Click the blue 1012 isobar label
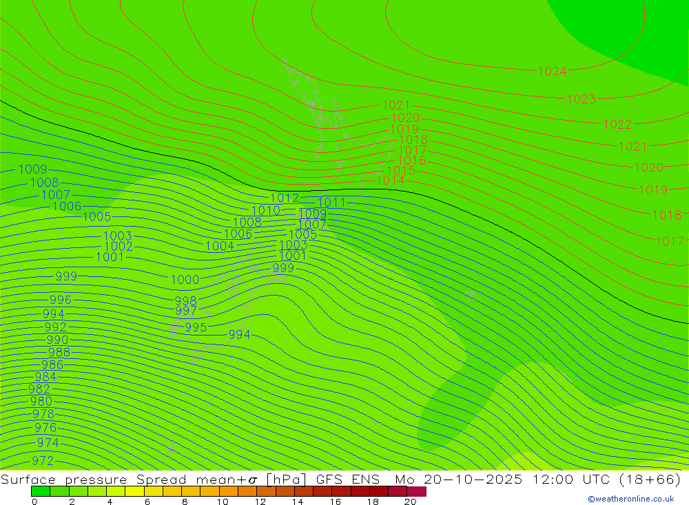 (285, 198)
